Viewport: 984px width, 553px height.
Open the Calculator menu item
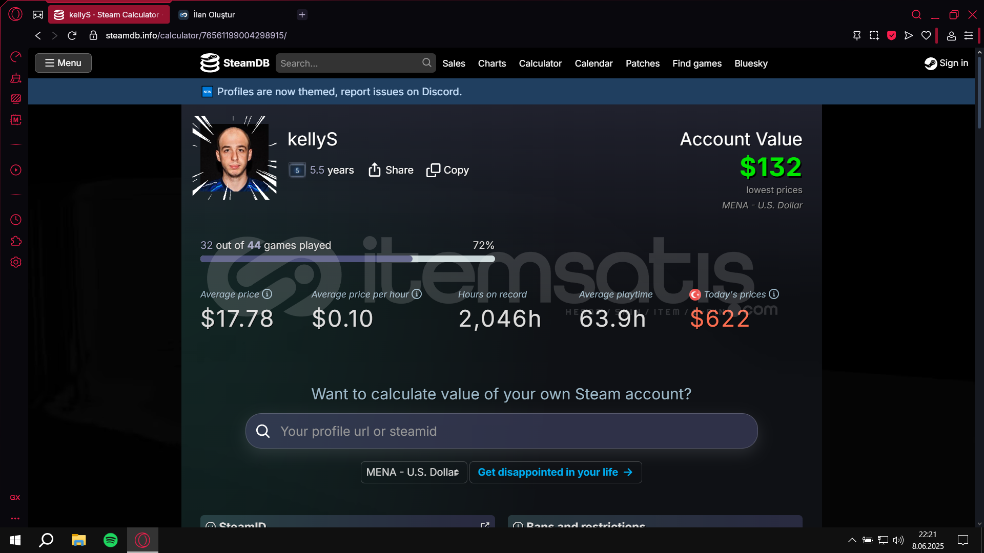[x=540, y=63]
